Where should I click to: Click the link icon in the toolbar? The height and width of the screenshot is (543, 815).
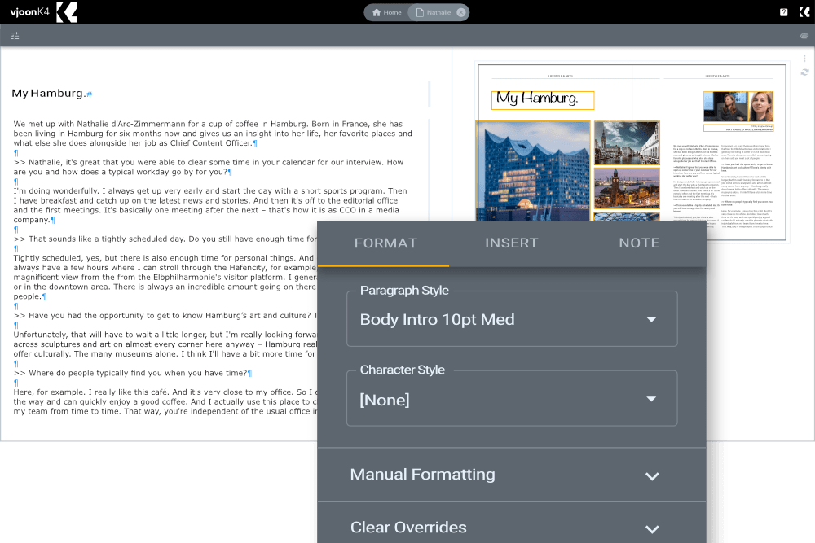[x=804, y=36]
